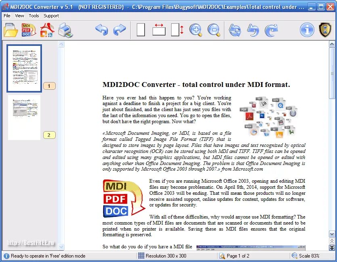
Task: Click the scale icon in status bar
Action: pyautogui.click(x=294, y=256)
